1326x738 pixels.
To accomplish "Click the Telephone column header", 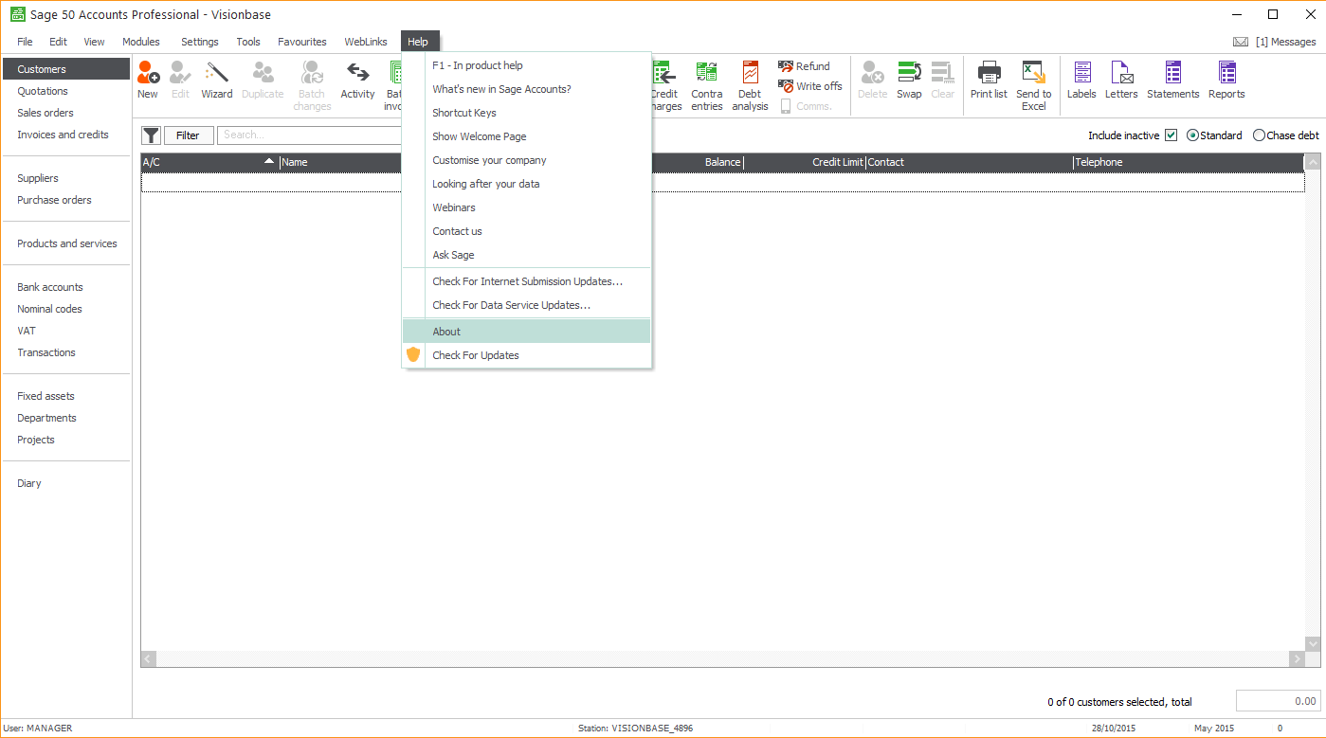I will click(x=1189, y=162).
